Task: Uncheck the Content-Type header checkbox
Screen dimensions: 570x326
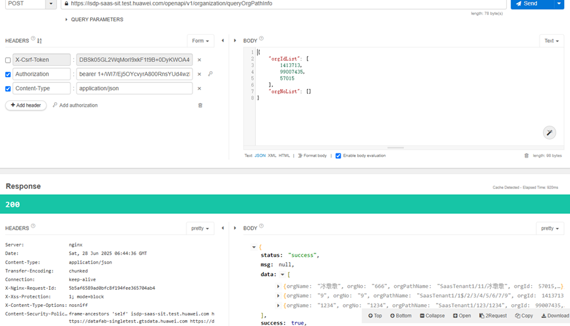Action: tap(8, 89)
